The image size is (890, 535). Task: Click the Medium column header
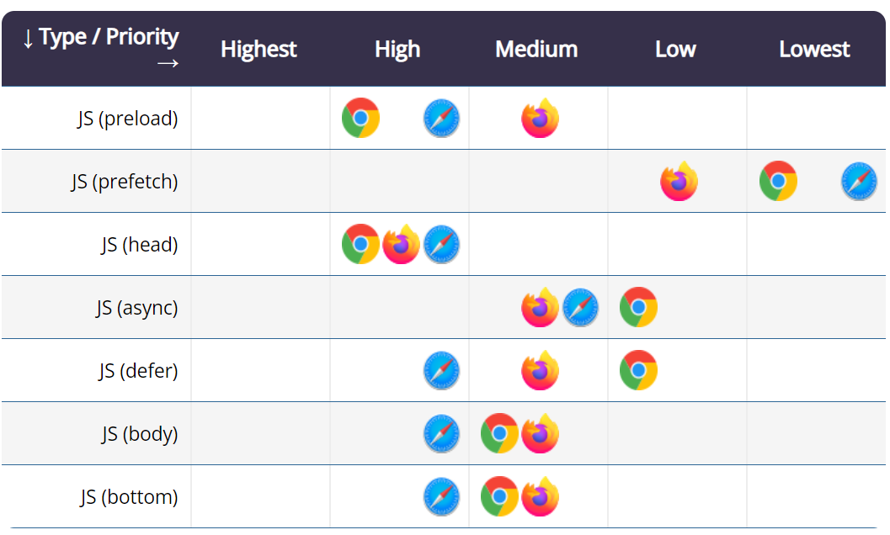(x=536, y=50)
